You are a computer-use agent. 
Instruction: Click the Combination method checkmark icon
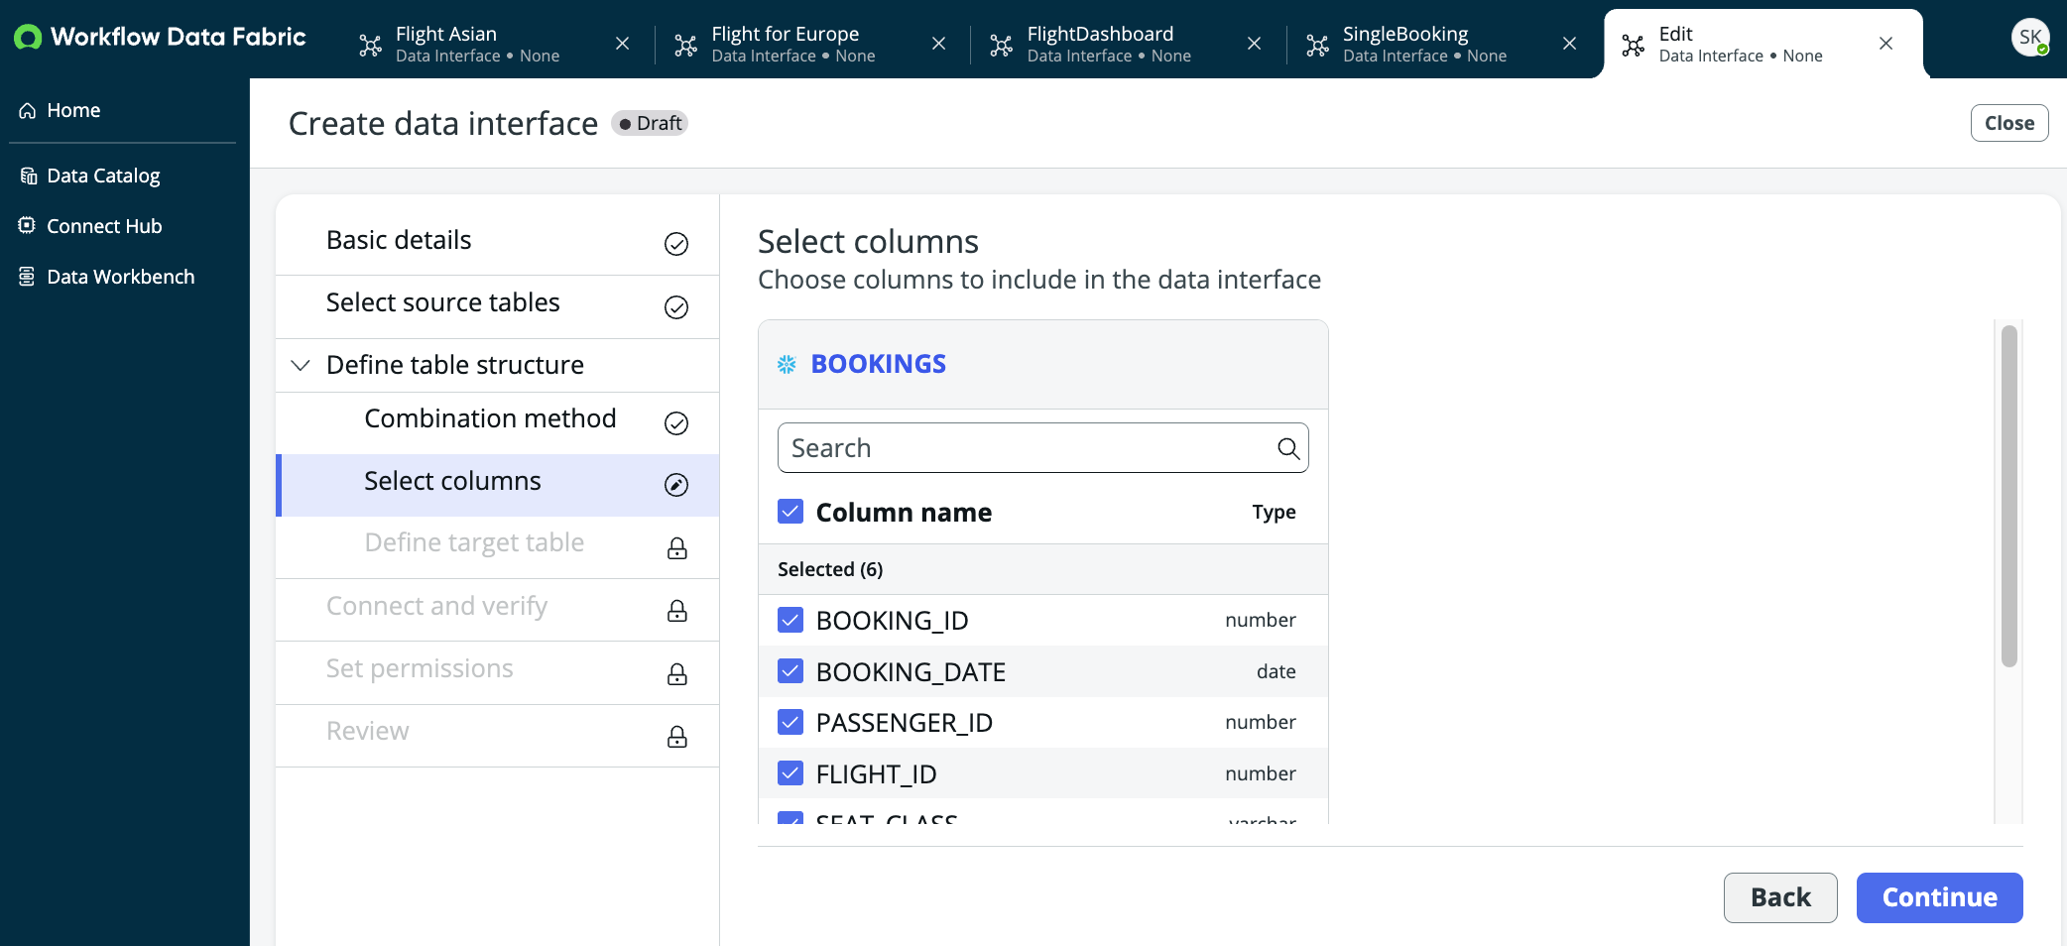click(676, 423)
